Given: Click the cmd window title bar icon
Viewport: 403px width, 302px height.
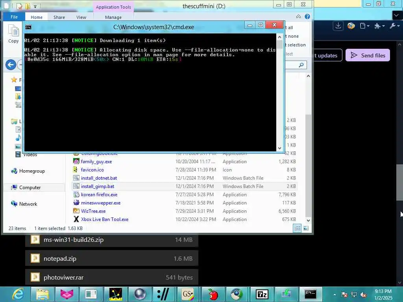Looking at the screenshot, I should pos(28,27).
